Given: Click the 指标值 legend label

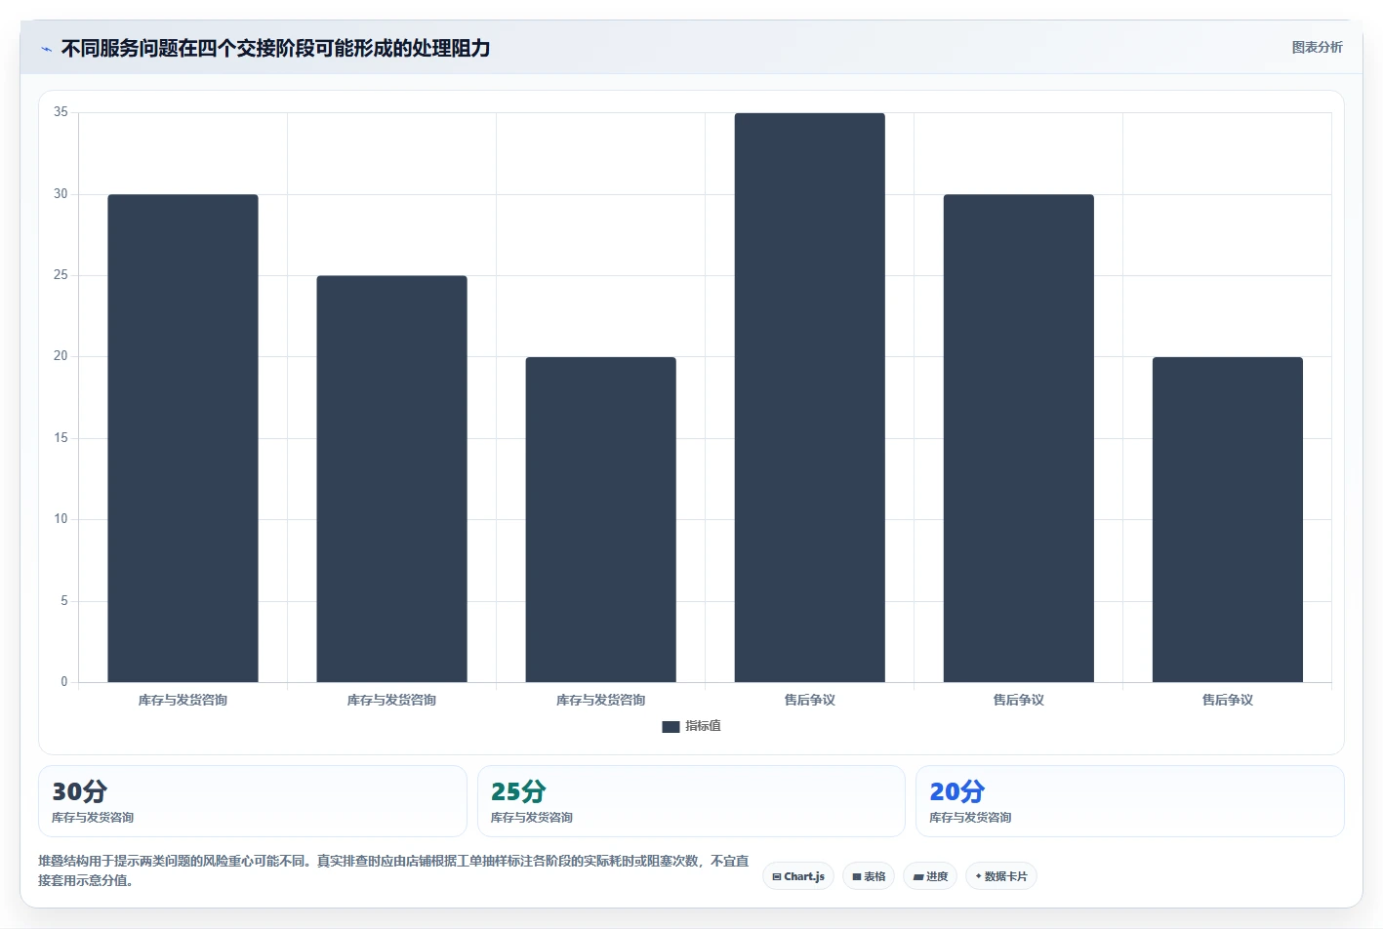Looking at the screenshot, I should (703, 726).
